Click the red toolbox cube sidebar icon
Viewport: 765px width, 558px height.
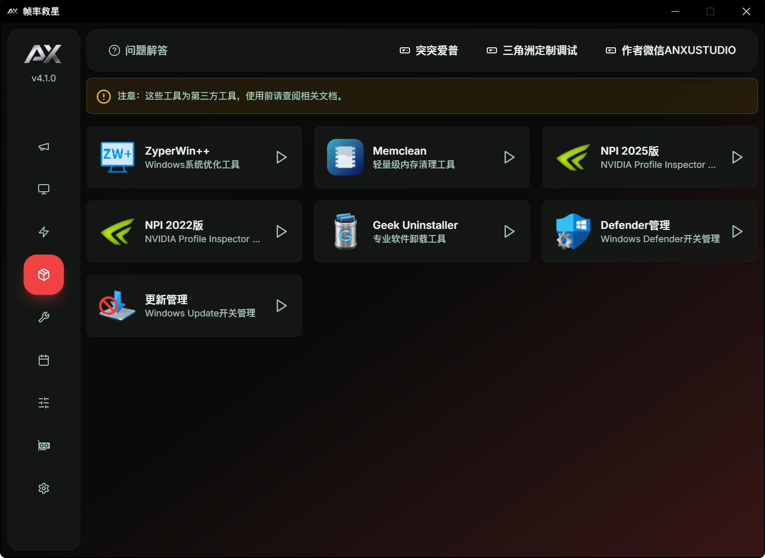coord(44,275)
